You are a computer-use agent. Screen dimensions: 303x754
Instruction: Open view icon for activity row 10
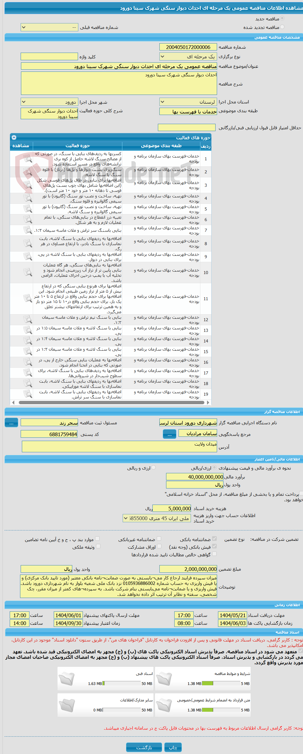coord(28,272)
